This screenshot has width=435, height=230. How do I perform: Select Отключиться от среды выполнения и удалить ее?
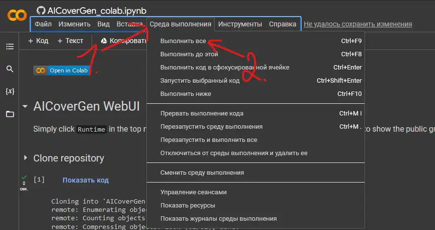255,153
